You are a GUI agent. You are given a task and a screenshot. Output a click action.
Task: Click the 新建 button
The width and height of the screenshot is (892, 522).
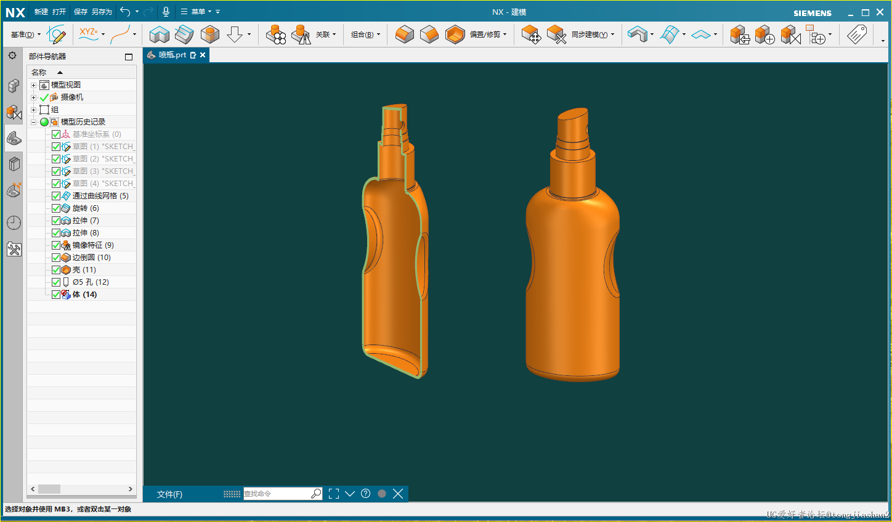(41, 12)
